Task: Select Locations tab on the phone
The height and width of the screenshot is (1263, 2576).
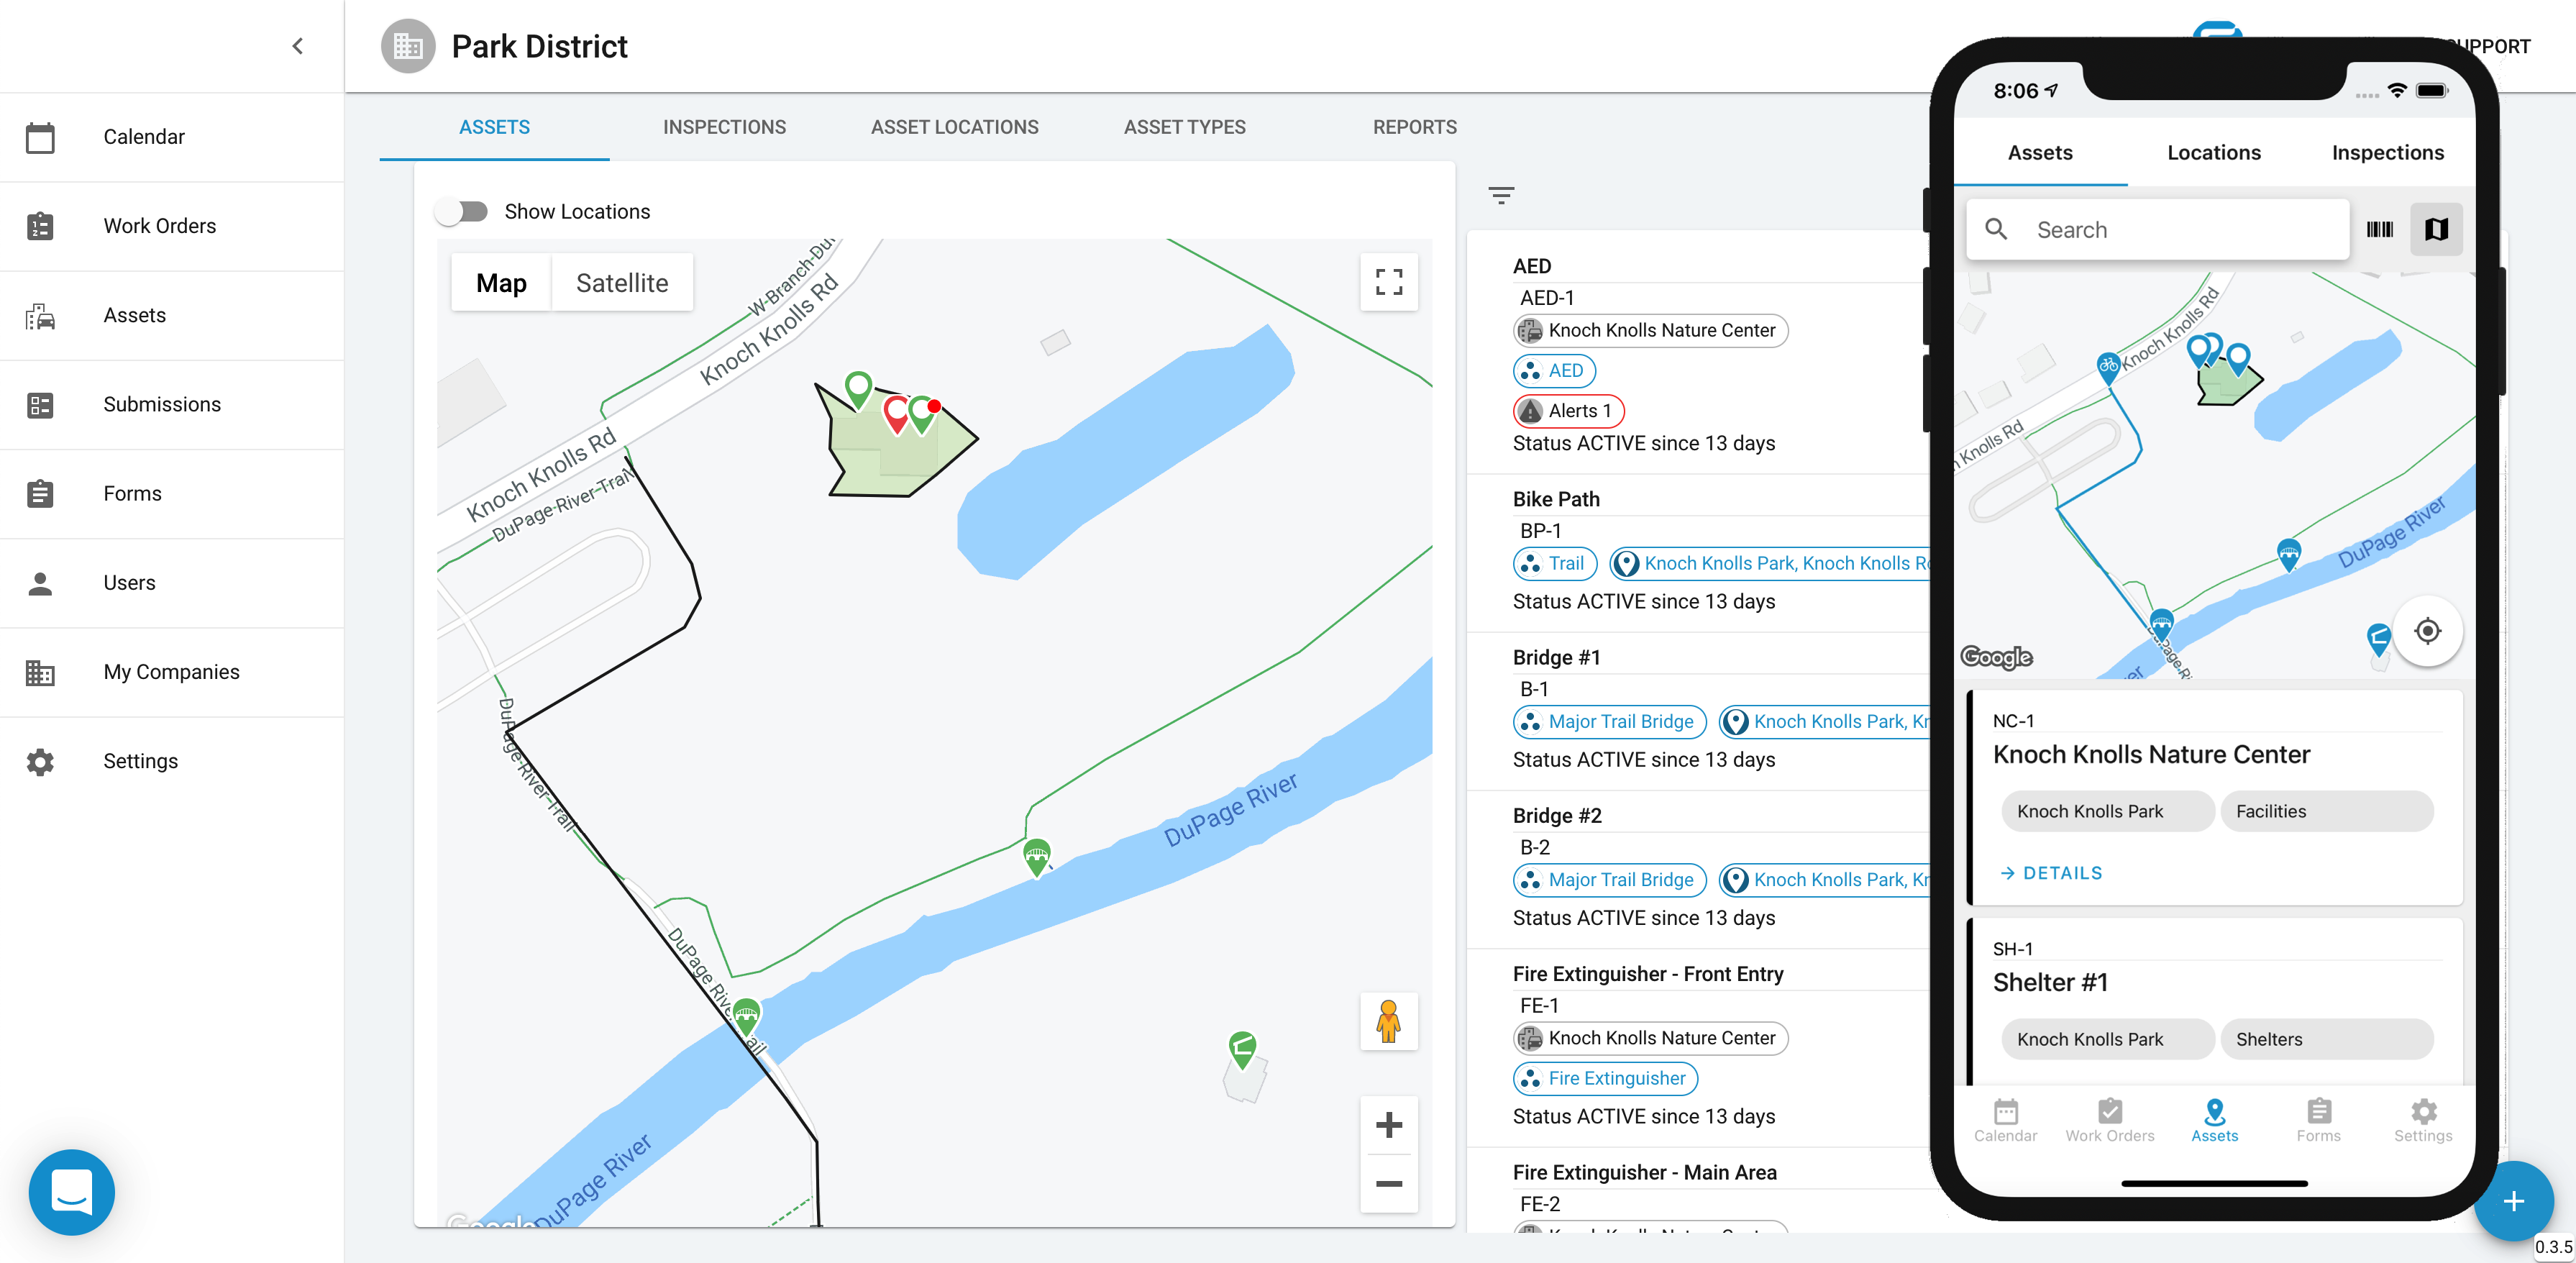Action: point(2214,153)
